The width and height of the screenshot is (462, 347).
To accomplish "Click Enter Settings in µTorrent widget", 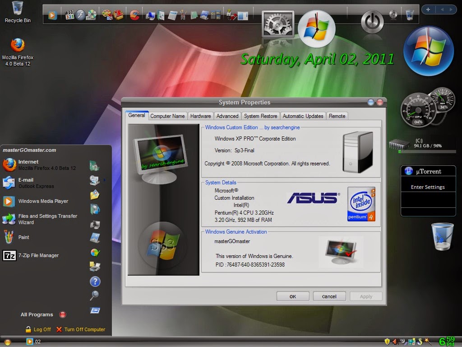I will coord(428,187).
